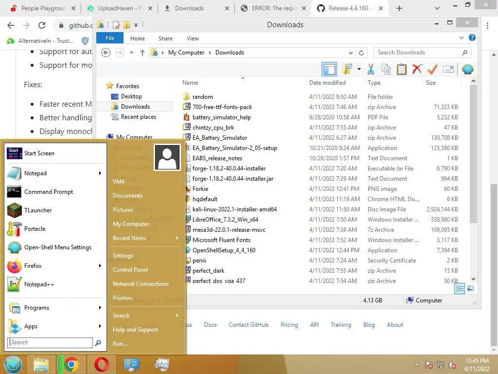Open the View ribbon tab
The width and height of the screenshot is (498, 374).
pos(193,38)
